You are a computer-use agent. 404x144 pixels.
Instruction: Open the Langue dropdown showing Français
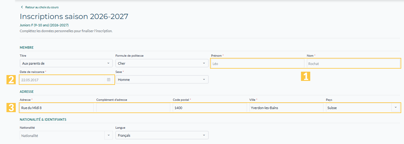(162, 135)
